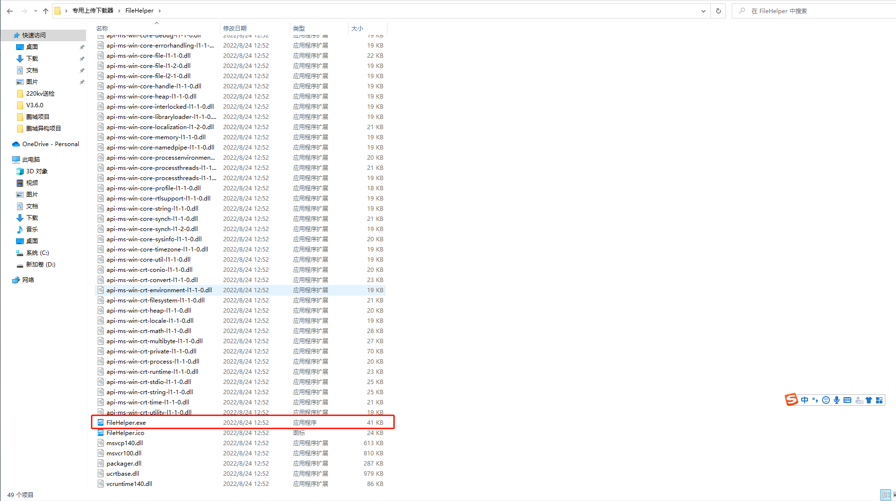
Task: Sort files by 修改日期 column header
Action: 235,28
